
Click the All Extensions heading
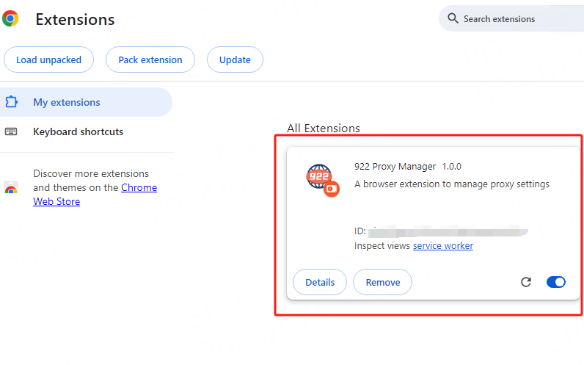323,129
